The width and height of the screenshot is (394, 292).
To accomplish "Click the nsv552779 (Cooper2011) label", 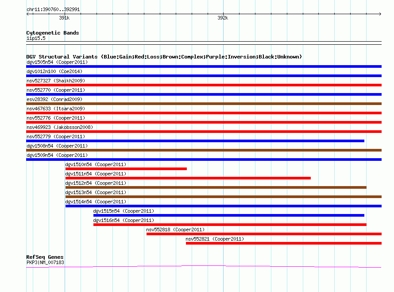I will (56, 136).
